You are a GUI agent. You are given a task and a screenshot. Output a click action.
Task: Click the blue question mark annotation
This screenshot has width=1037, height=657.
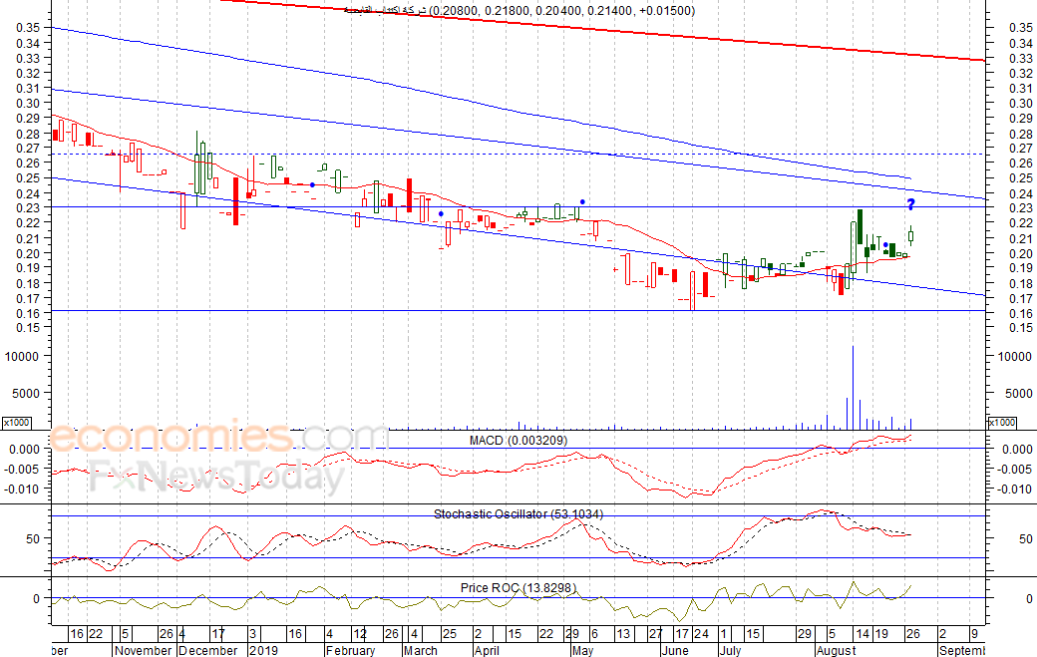pyautogui.click(x=910, y=205)
